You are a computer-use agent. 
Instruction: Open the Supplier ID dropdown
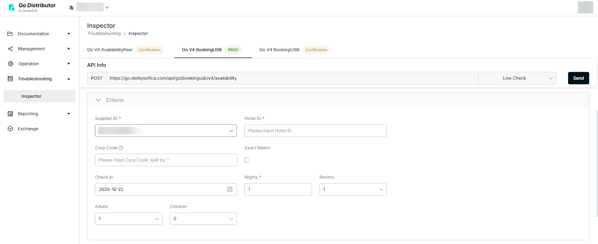point(166,131)
